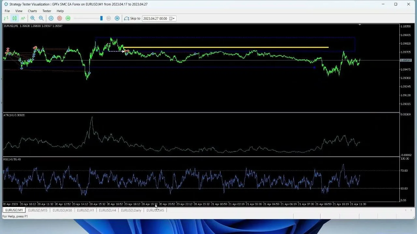
Task: Click the skip-to date field 2023.04.27 00:00
Action: tap(155, 19)
